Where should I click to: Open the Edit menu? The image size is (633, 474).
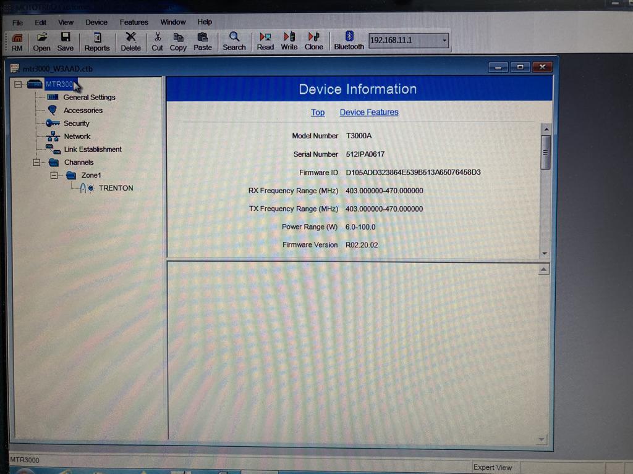[40, 23]
